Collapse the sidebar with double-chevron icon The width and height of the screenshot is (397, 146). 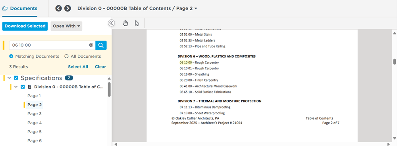pyautogui.click(x=112, y=23)
